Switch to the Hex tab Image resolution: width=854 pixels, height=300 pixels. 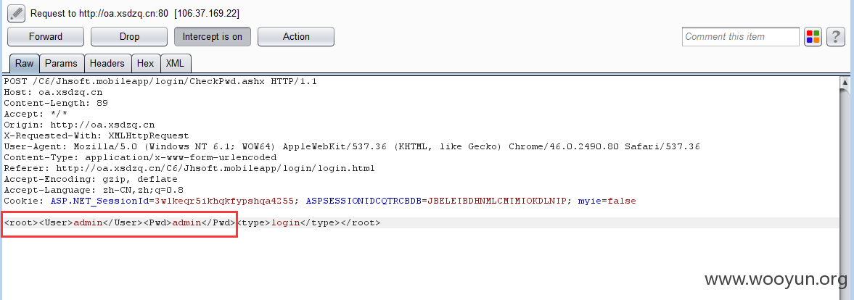pos(145,64)
